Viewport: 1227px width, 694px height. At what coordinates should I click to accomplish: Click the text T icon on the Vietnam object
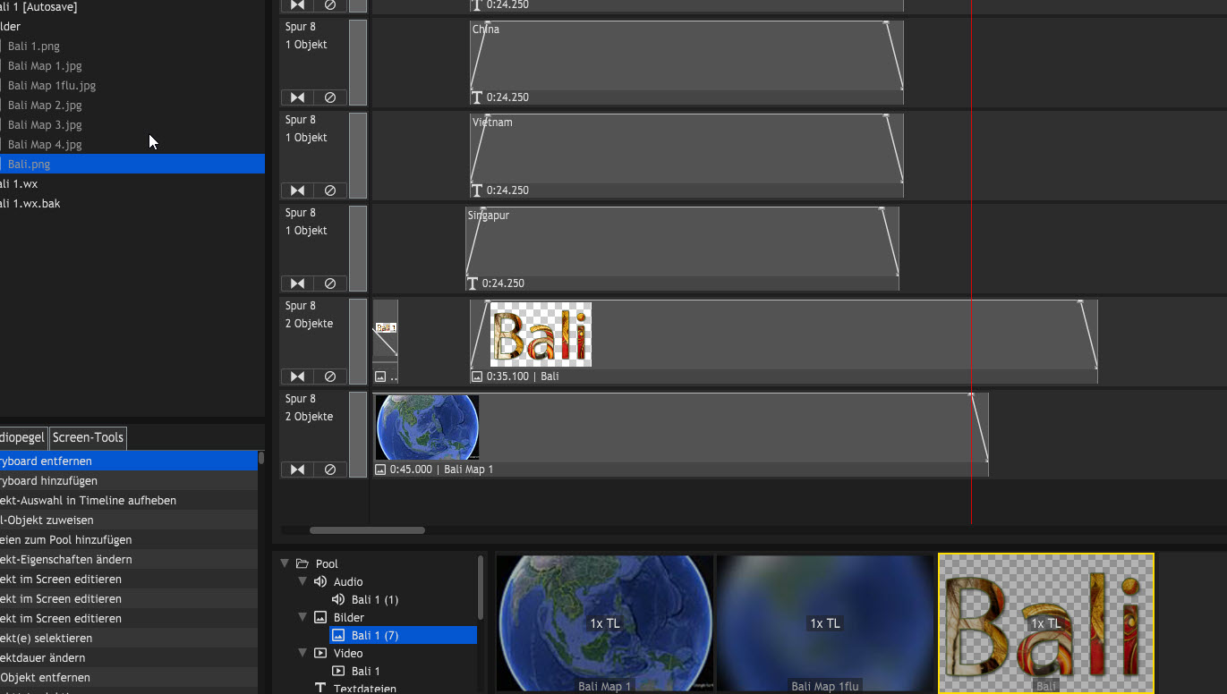click(477, 190)
